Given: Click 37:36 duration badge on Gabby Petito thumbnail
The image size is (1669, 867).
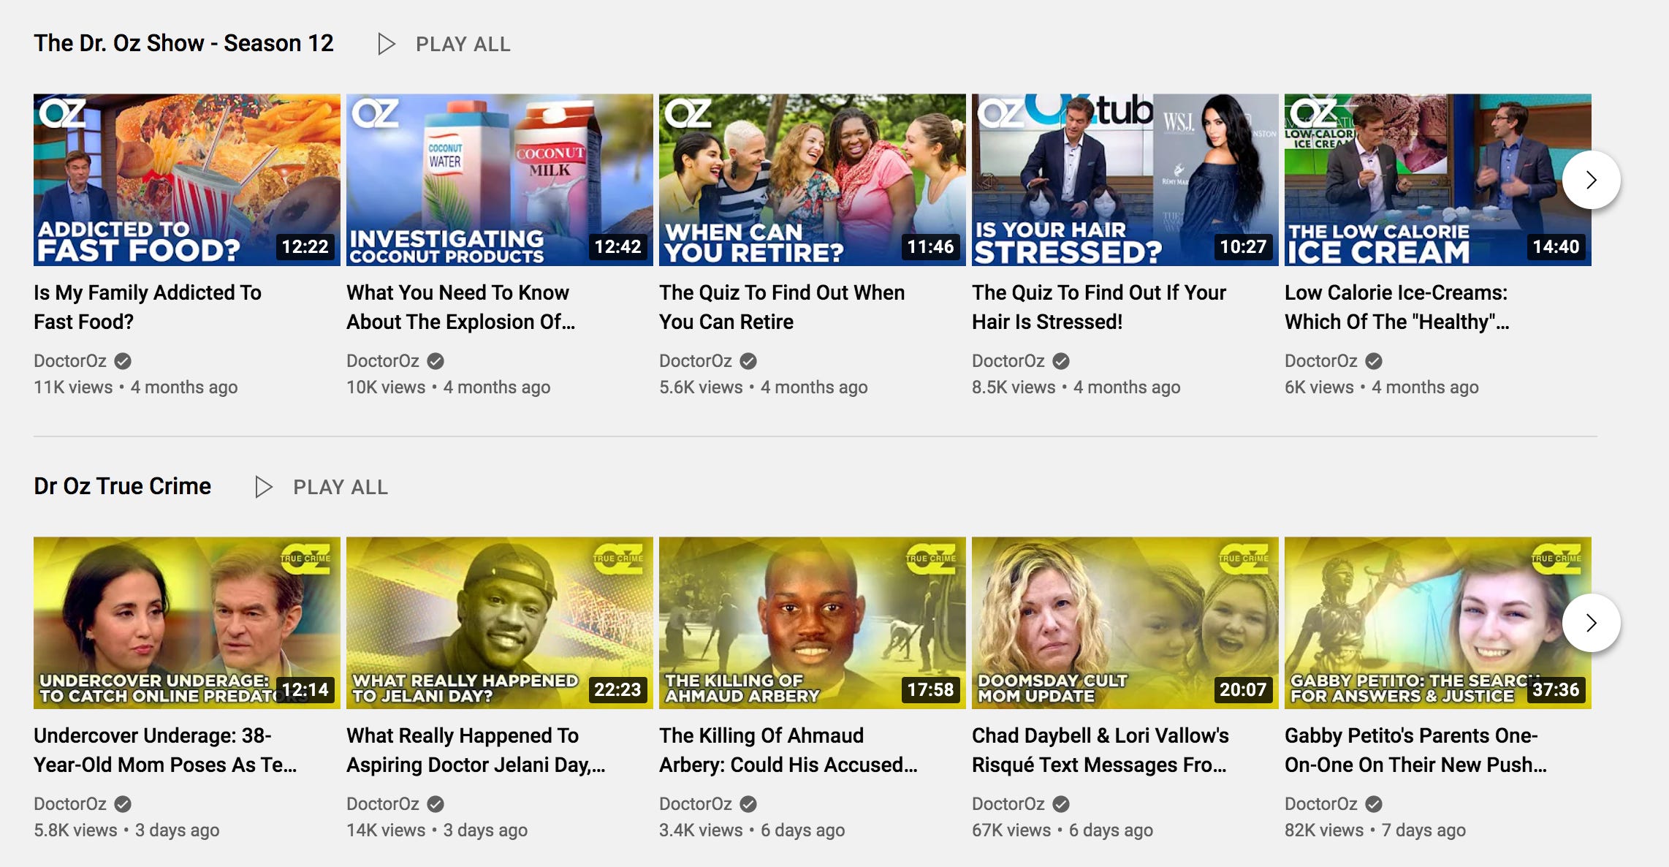Looking at the screenshot, I should [x=1556, y=690].
